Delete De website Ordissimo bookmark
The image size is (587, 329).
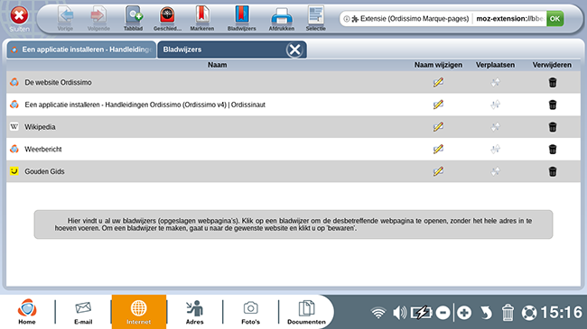553,82
